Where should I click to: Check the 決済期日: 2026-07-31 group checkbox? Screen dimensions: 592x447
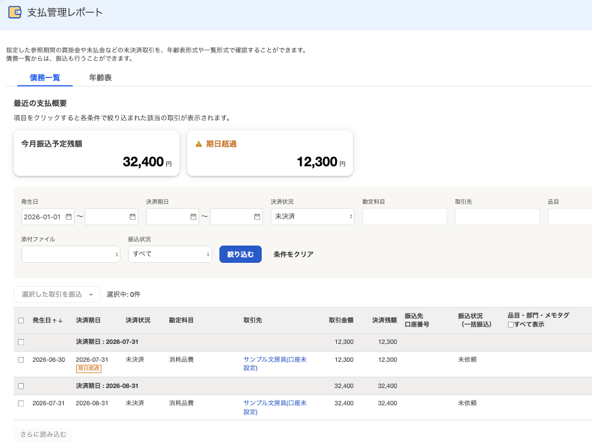click(x=21, y=342)
